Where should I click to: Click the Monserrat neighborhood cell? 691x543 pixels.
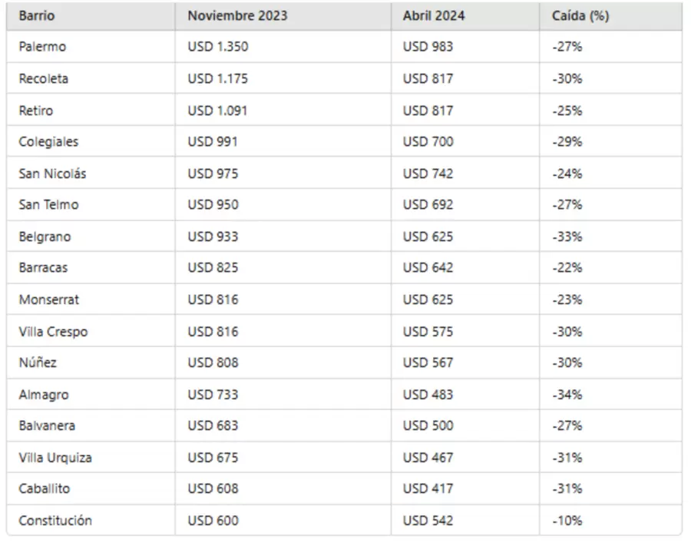click(x=48, y=300)
